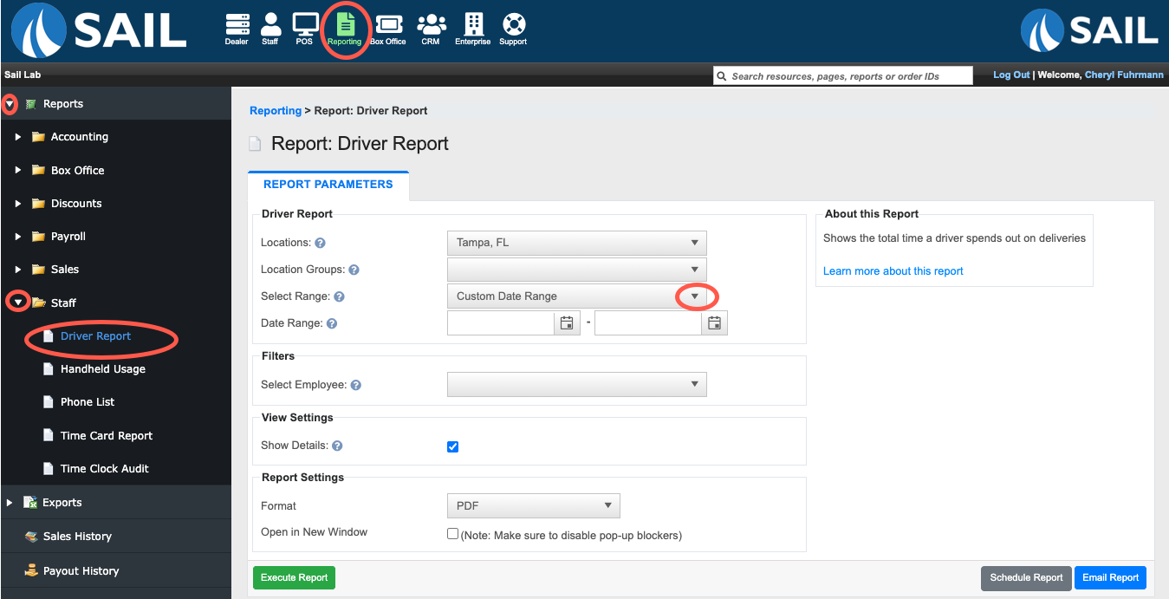Open the CRM people icon
Viewport: 1169px width, 599px height.
431,29
